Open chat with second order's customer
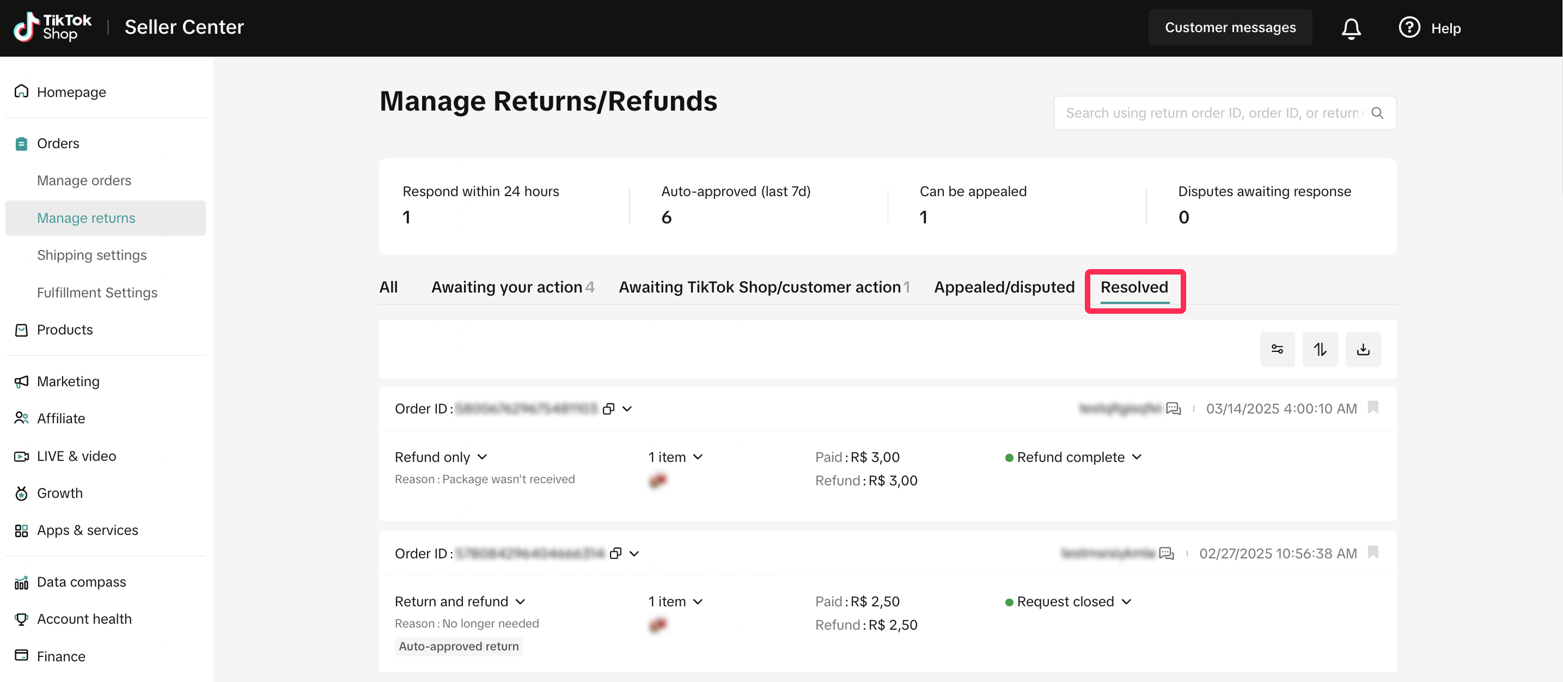Viewport: 1563px width, 682px height. (1166, 553)
